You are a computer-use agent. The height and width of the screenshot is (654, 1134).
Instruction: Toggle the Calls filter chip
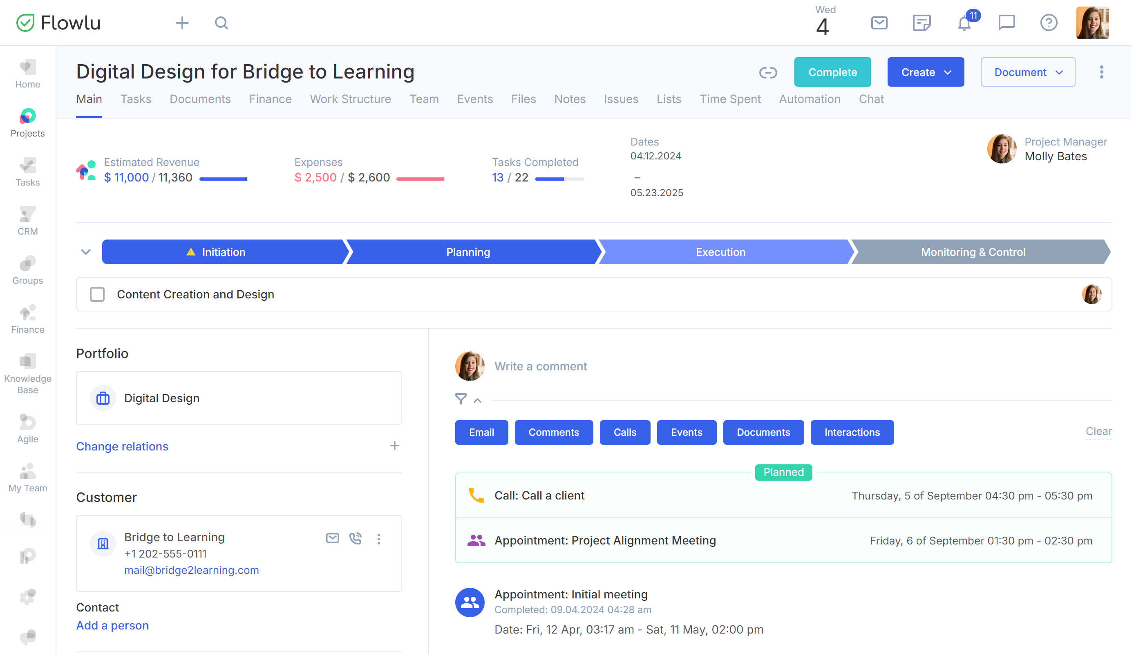(626, 433)
